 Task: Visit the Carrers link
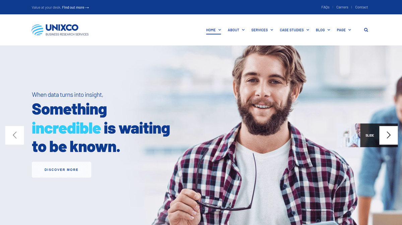point(342,7)
